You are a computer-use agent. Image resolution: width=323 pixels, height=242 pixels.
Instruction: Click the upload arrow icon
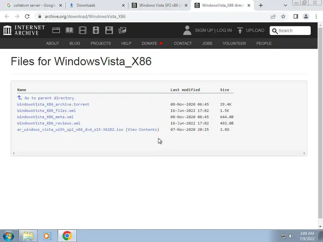pyautogui.click(x=240, y=31)
